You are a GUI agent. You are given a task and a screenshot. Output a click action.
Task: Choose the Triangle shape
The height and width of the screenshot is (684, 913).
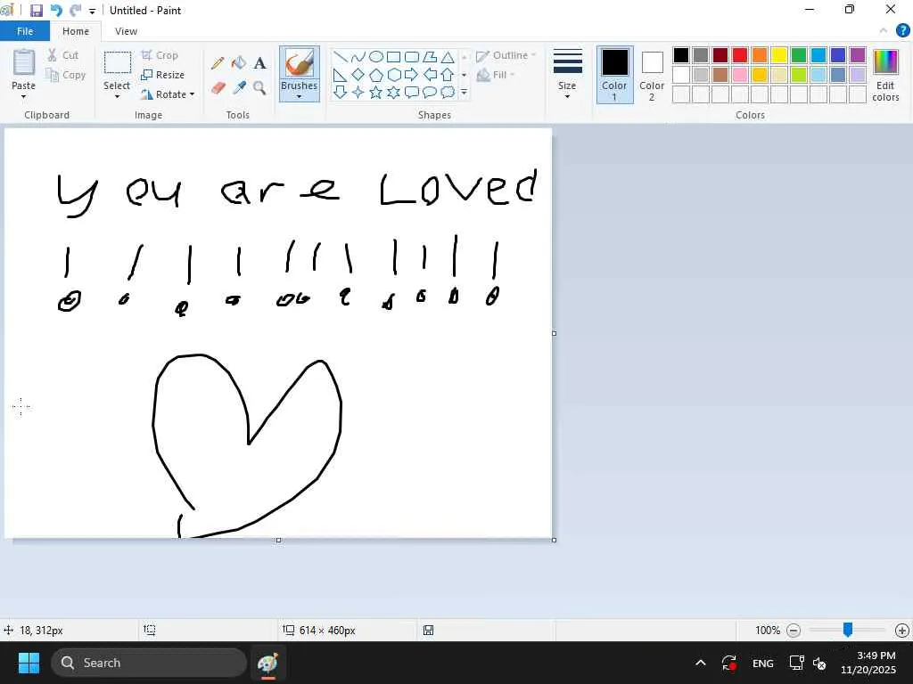click(448, 57)
